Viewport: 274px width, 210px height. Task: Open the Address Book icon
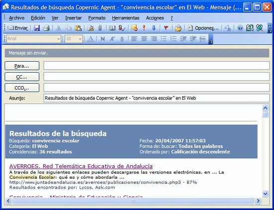click(112, 28)
